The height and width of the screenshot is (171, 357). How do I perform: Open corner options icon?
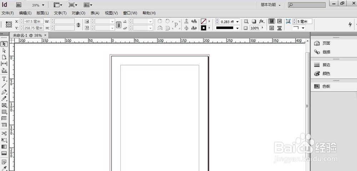pos(288,21)
